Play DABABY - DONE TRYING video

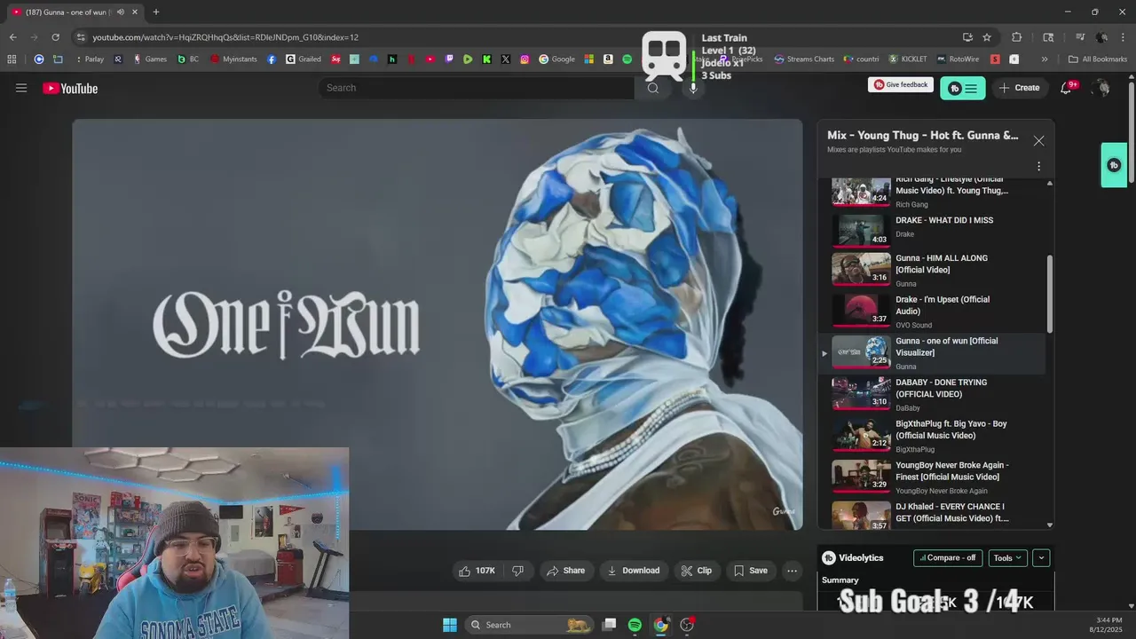[932, 394]
